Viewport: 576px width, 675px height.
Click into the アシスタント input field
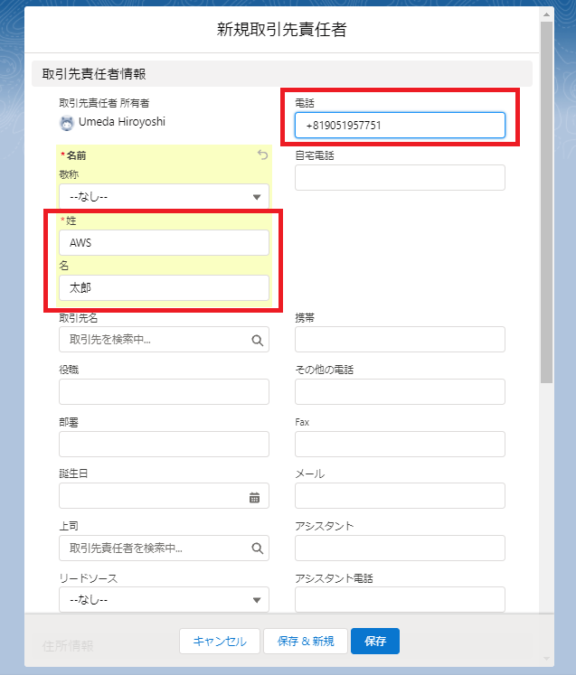point(400,548)
